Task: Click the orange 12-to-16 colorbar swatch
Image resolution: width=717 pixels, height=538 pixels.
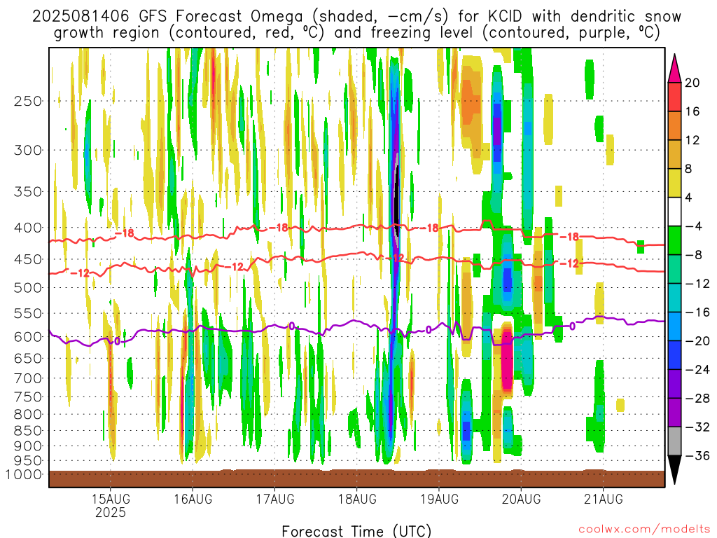Action: (x=674, y=126)
